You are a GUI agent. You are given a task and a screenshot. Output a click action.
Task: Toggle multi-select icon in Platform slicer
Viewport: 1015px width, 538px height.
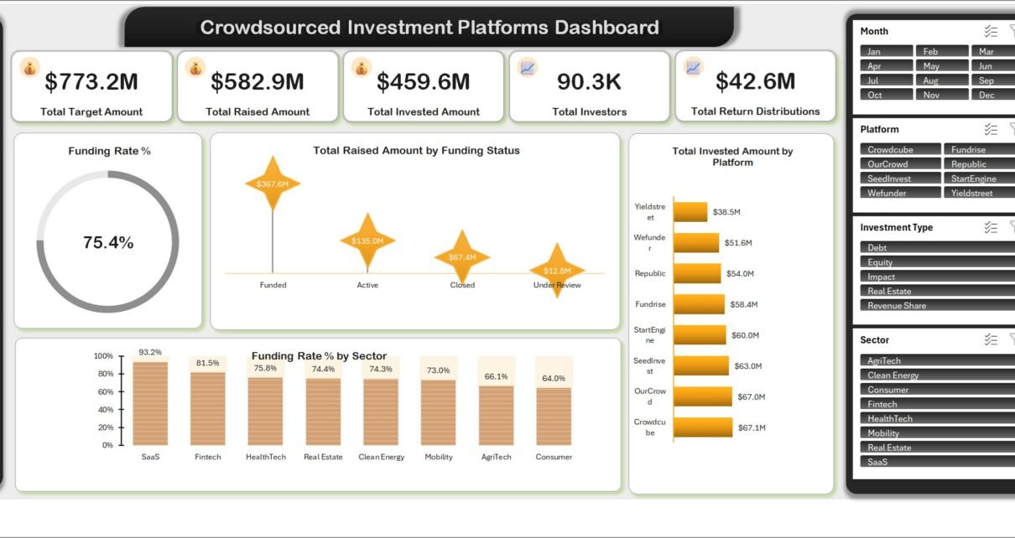(991, 129)
